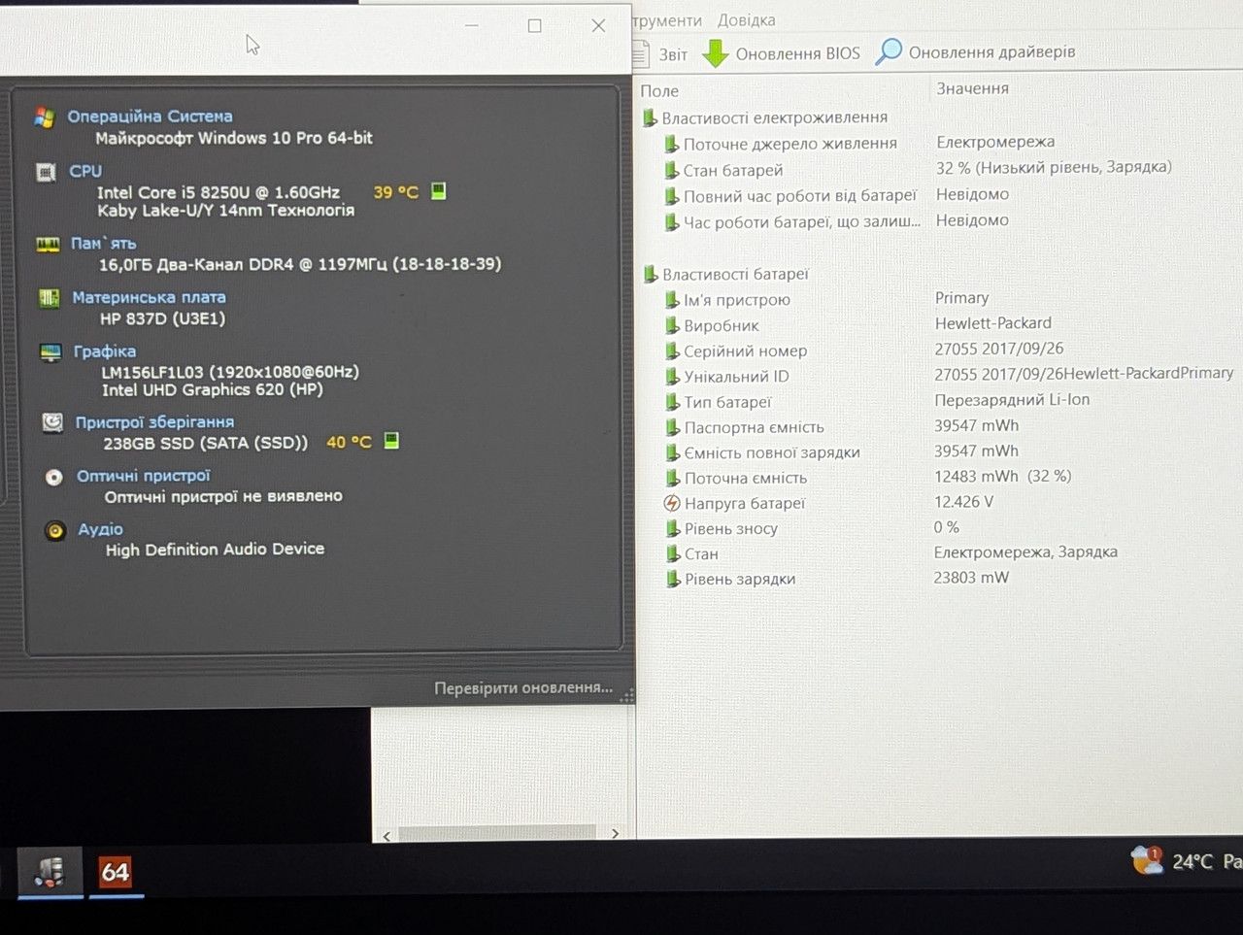Click the Оновлення драйверів toolbar label

coord(992,52)
